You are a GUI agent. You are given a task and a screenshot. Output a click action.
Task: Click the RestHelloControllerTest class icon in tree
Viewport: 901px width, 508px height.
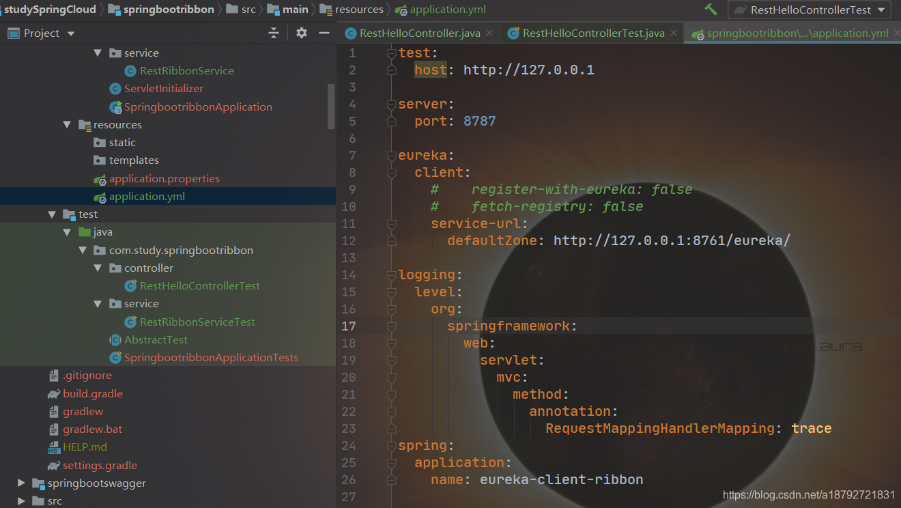pyautogui.click(x=130, y=285)
